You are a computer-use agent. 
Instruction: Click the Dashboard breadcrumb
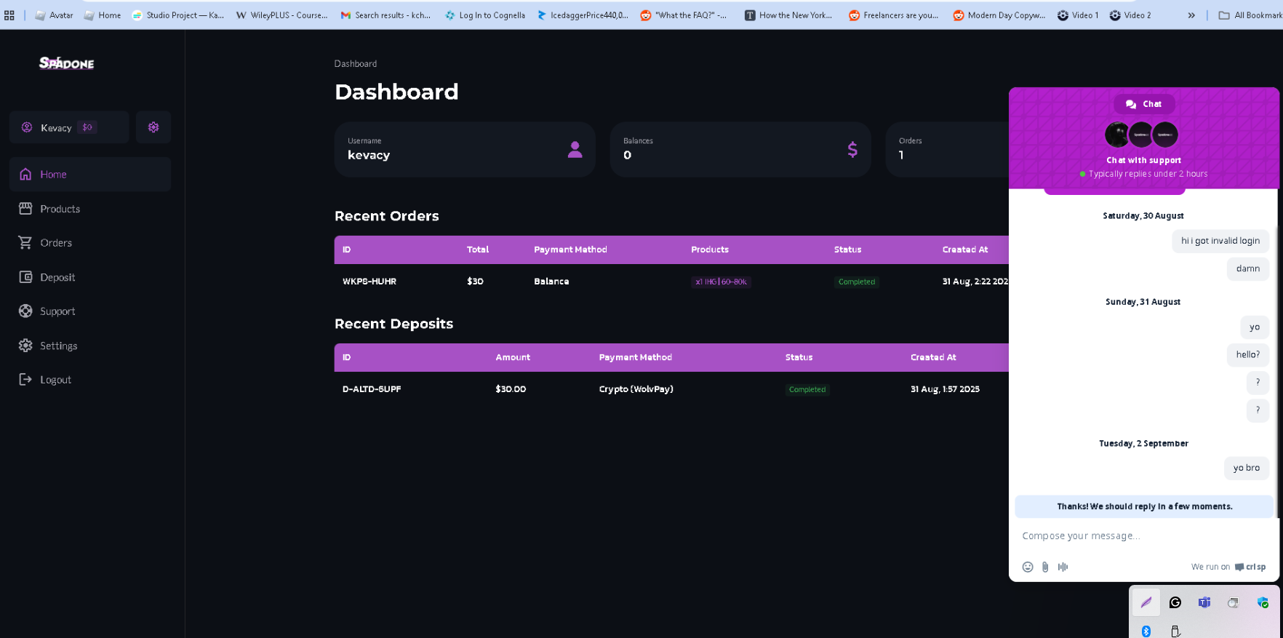click(x=356, y=64)
